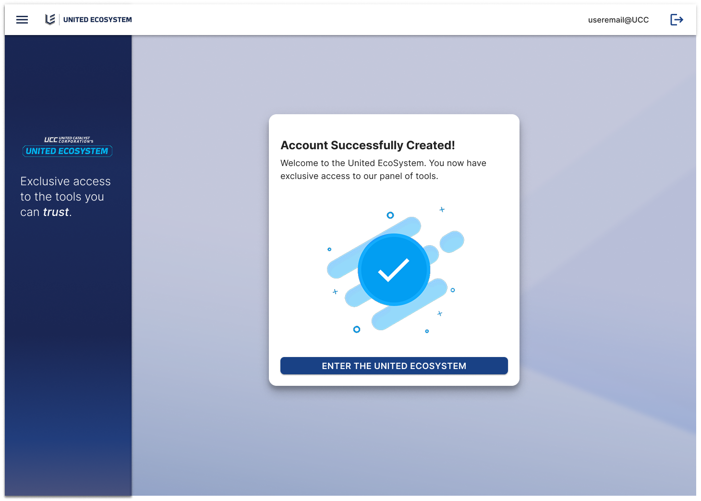This screenshot has width=701, height=501.
Task: Click the light blue pill shape right of checkmark
Action: coord(452,242)
